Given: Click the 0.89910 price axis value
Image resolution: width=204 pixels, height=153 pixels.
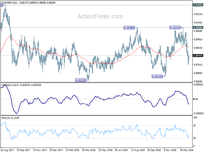Looking at the screenshot, I should click(198, 40).
